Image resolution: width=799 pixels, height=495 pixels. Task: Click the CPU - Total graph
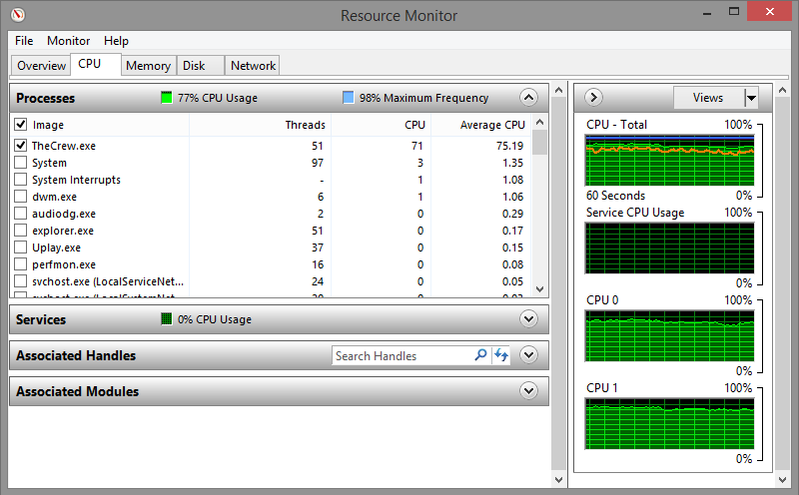click(x=669, y=161)
